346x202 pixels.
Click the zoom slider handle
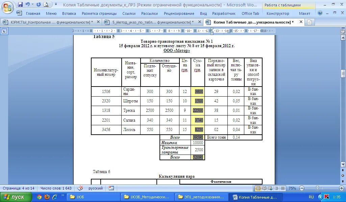click(317, 188)
